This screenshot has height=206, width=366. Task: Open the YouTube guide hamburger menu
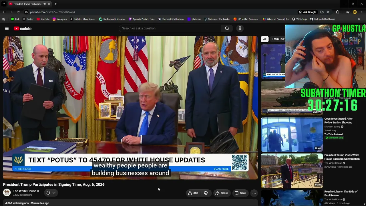point(7,28)
